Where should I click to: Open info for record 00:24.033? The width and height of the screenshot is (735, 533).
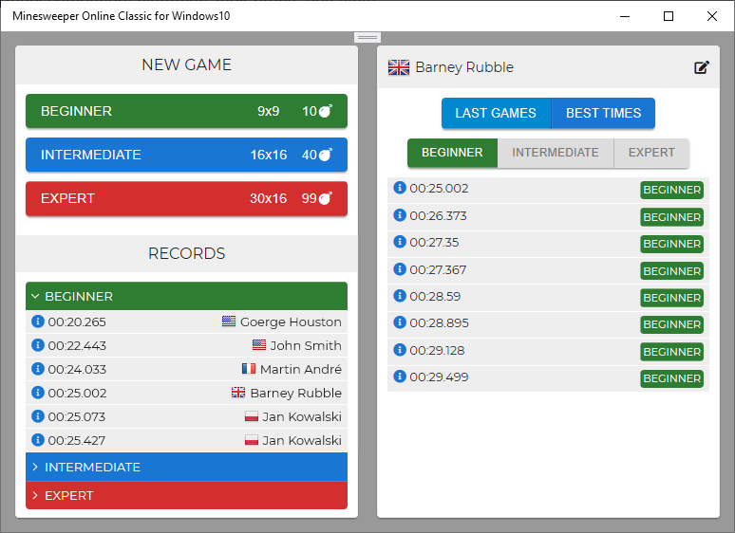point(37,369)
